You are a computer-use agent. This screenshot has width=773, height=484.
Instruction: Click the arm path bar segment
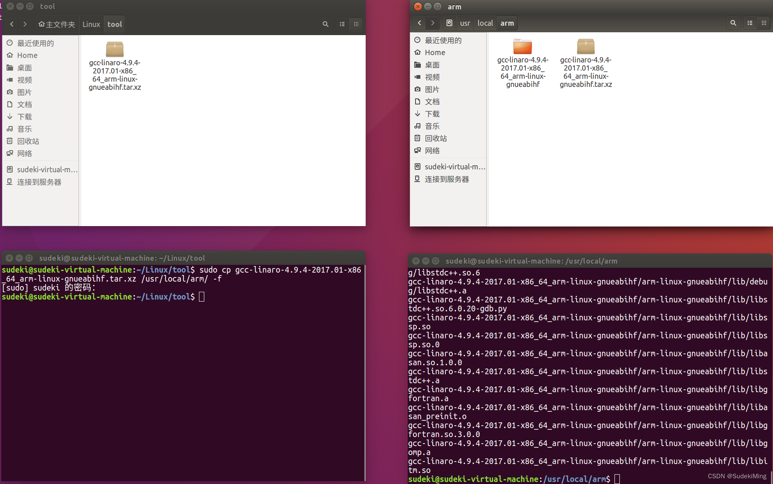point(507,23)
